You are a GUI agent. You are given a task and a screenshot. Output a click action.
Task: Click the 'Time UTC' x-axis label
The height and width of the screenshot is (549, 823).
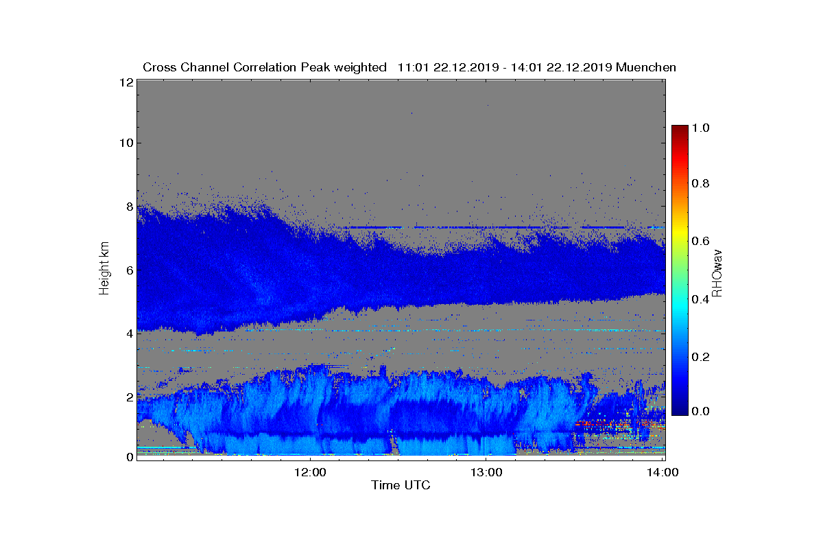401,485
